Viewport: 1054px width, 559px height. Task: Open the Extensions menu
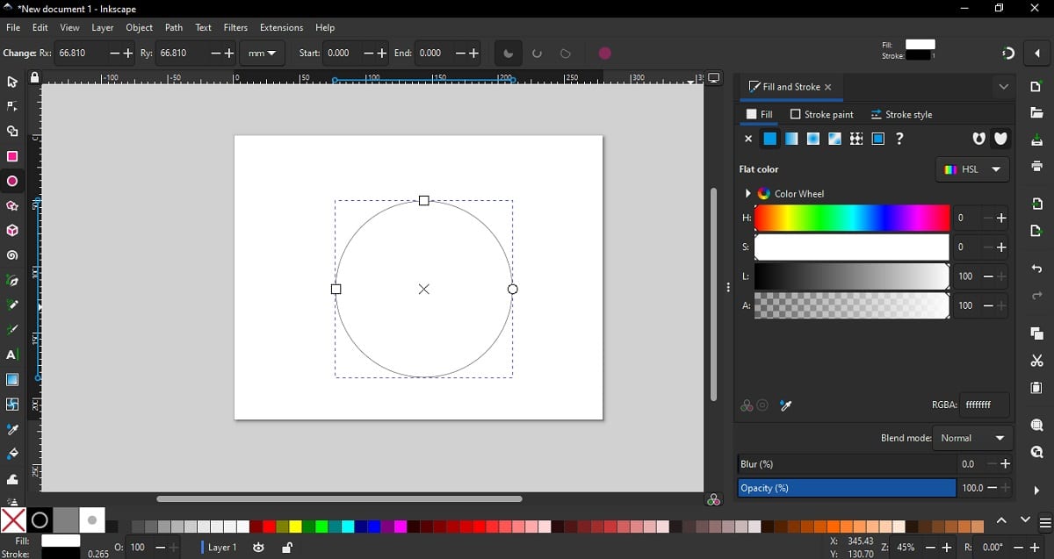tap(281, 28)
